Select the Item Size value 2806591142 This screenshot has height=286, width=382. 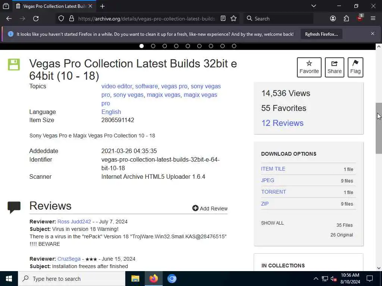tap(118, 120)
